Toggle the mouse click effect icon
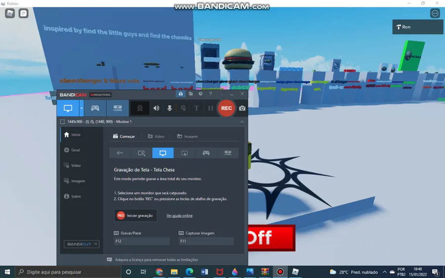445x278 pixels. (183, 108)
